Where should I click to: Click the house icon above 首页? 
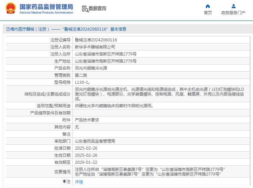coord(208,6)
